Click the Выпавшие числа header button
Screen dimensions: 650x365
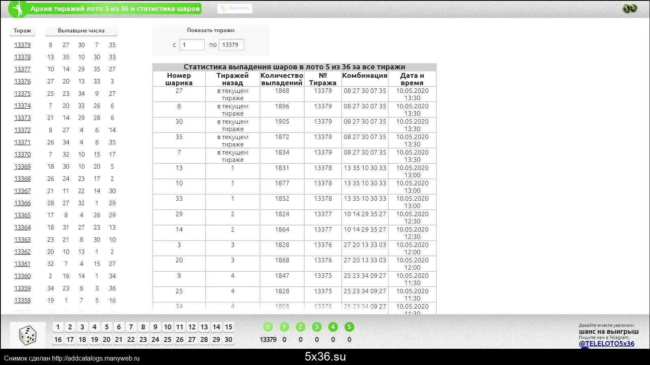[x=81, y=31]
